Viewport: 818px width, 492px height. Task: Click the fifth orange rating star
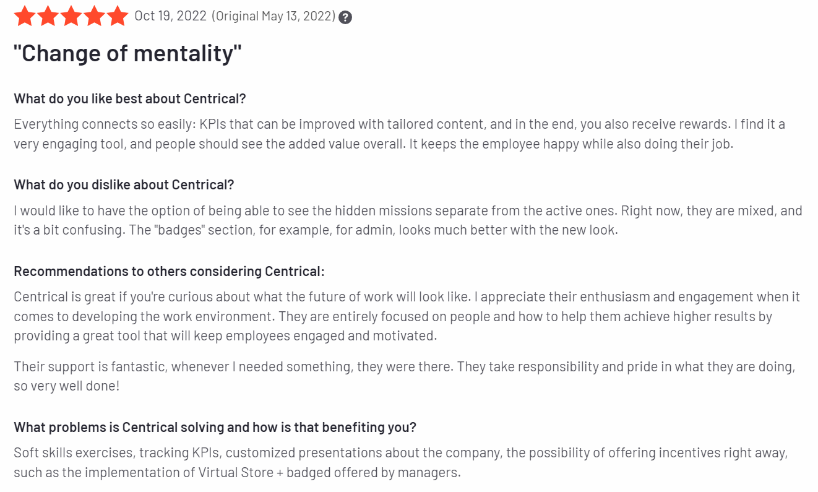click(117, 16)
